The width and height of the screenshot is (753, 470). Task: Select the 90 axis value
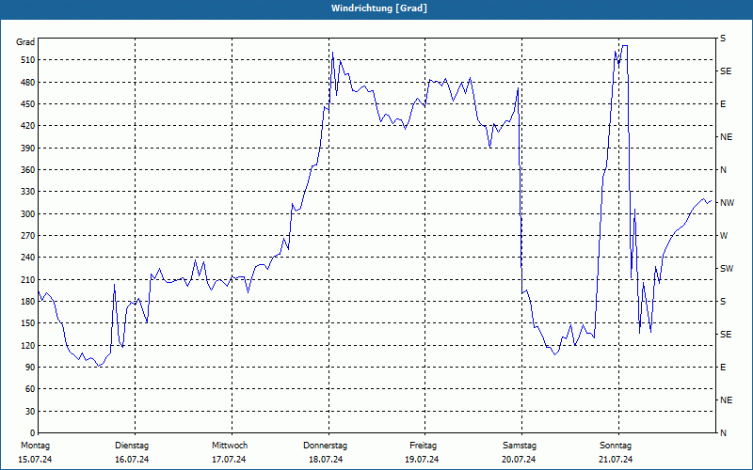click(29, 368)
